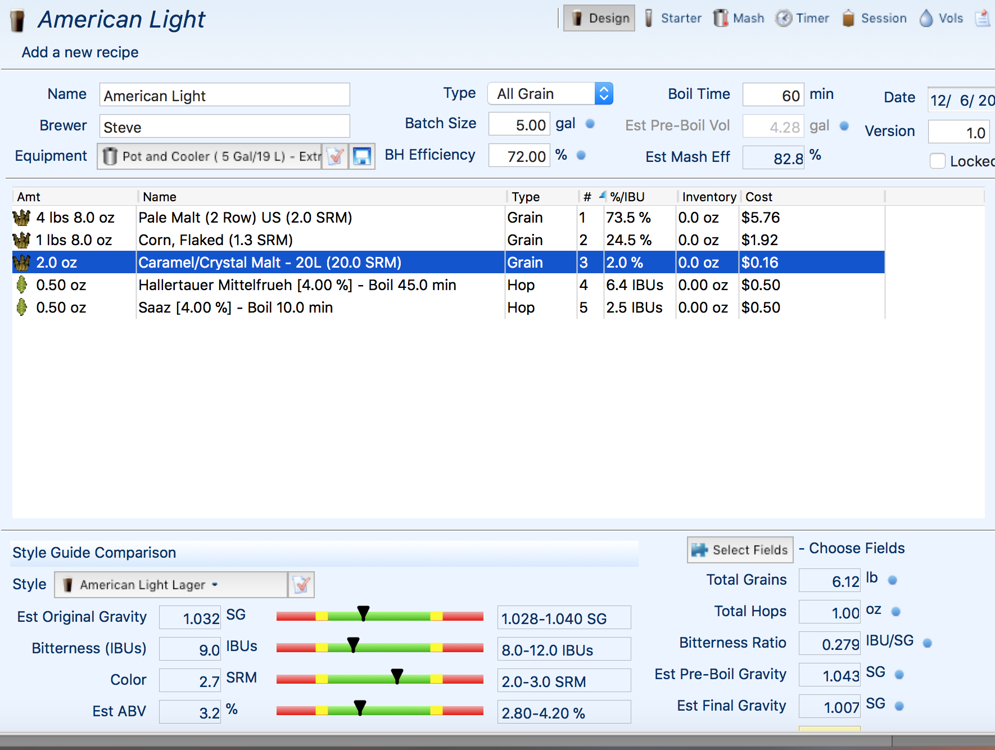
Task: Click the BH Efficiency 72.00 field
Action: coord(519,155)
